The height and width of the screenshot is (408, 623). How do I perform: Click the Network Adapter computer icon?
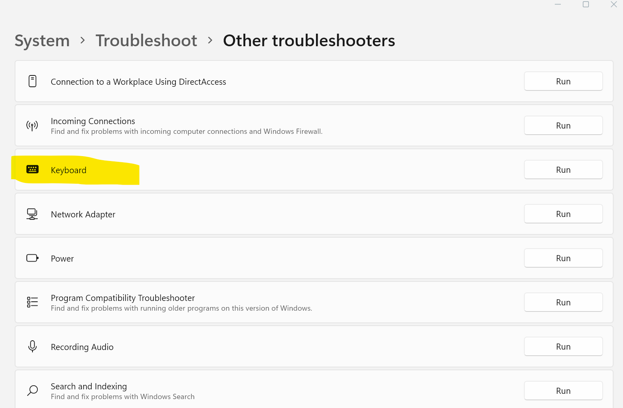click(x=32, y=214)
